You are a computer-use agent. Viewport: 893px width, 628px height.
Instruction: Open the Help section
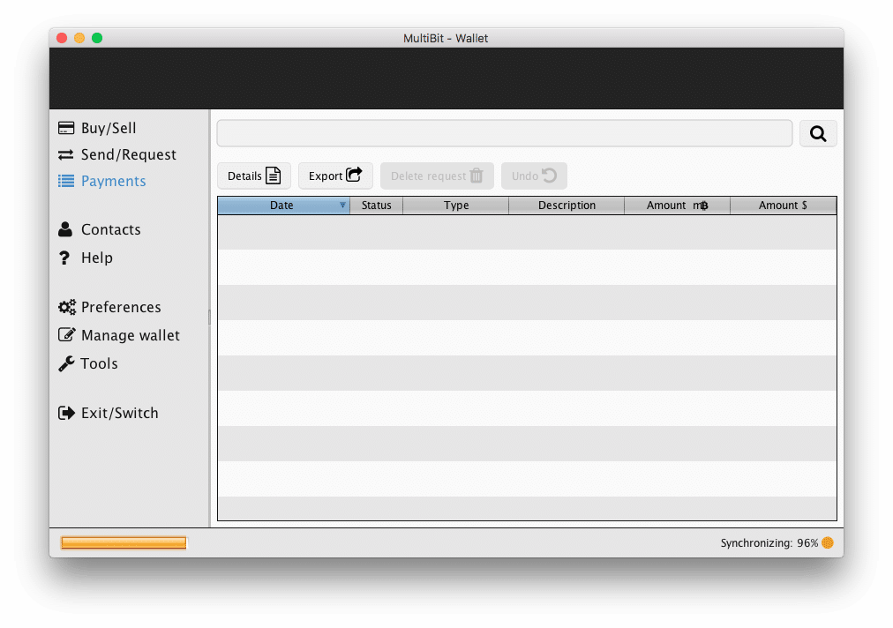click(86, 258)
